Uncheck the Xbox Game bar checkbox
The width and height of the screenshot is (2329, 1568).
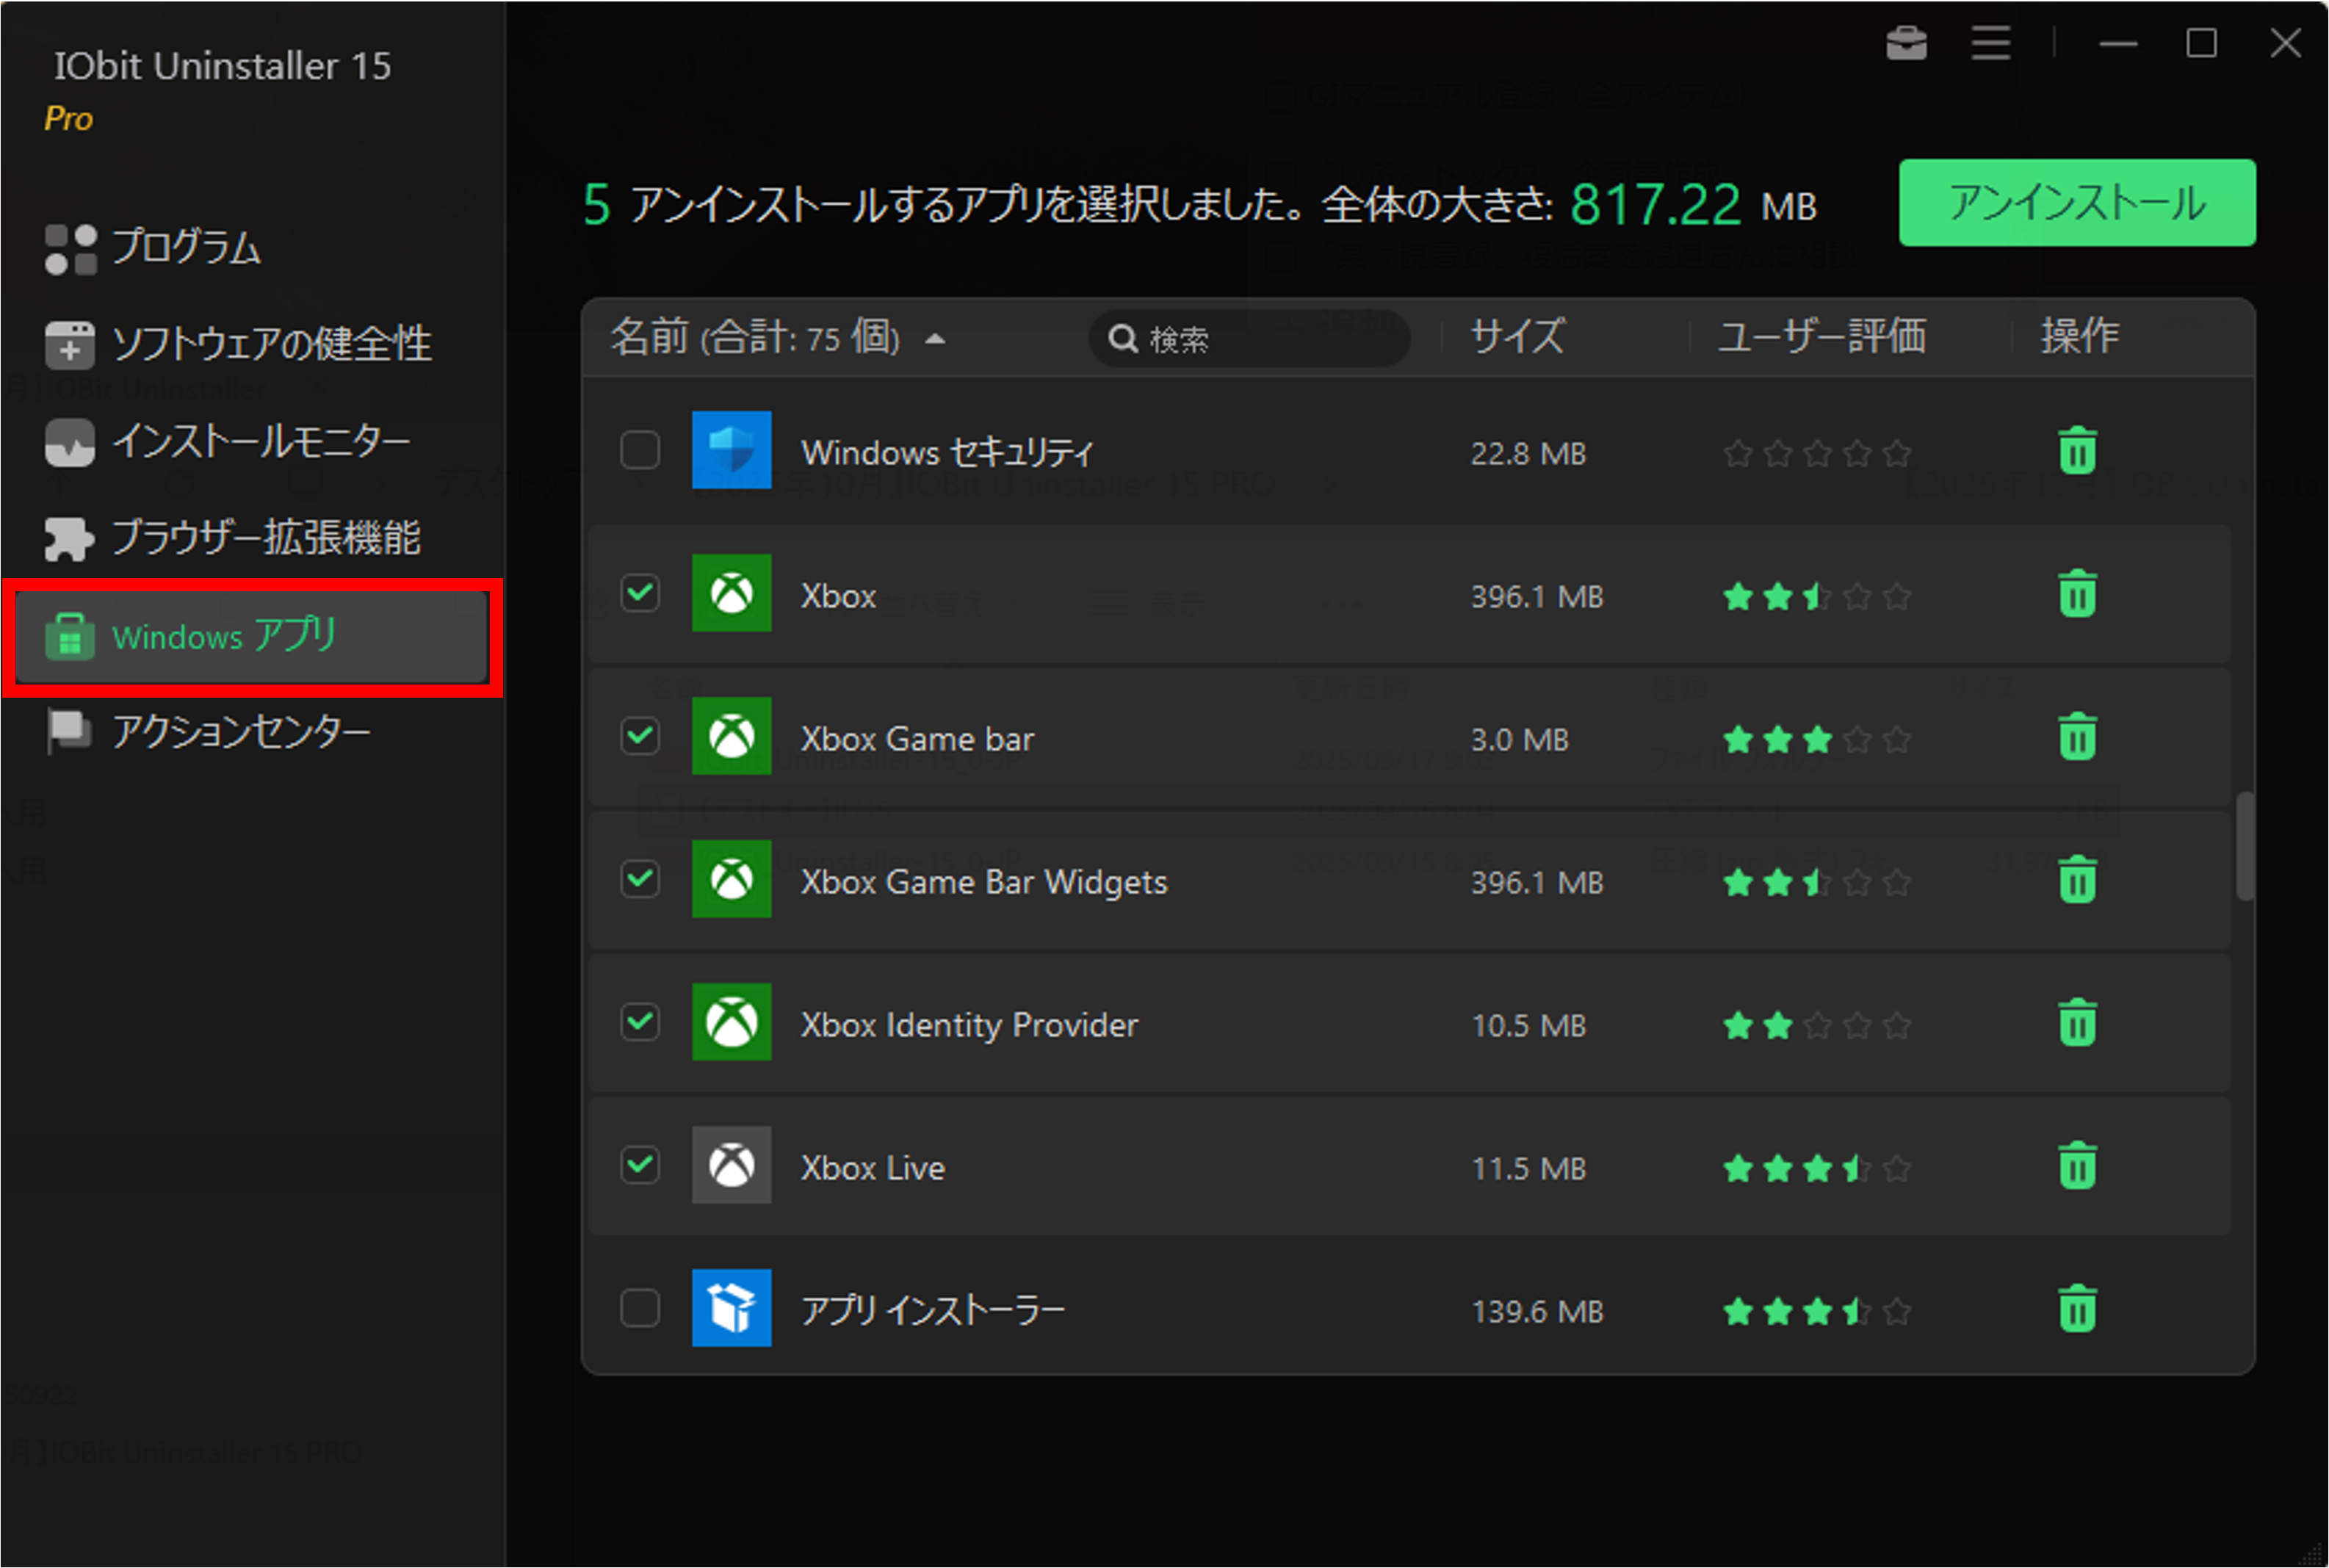tap(640, 737)
